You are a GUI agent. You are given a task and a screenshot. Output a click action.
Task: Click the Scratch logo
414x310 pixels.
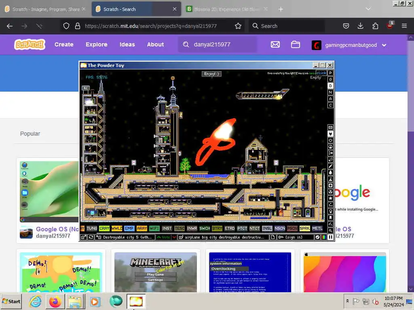click(30, 44)
